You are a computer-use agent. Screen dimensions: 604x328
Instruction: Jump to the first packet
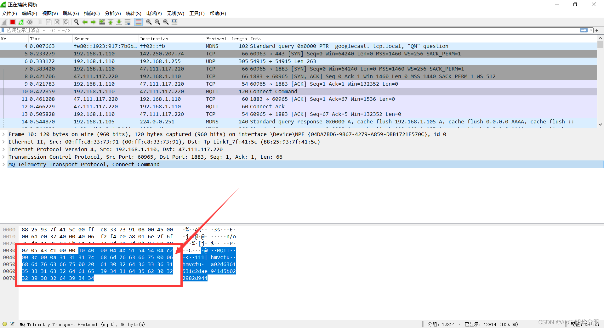[111, 22]
